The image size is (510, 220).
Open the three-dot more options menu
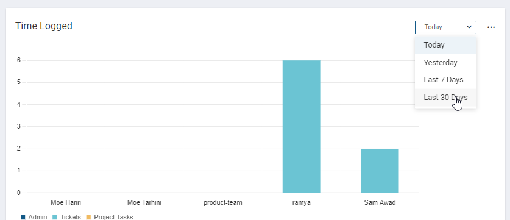[x=491, y=27]
